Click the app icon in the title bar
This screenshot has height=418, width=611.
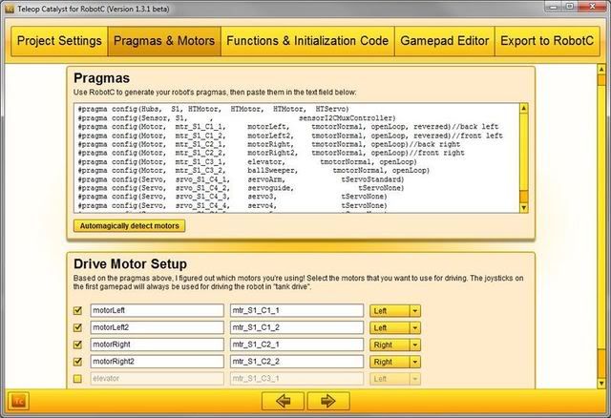[9, 7]
